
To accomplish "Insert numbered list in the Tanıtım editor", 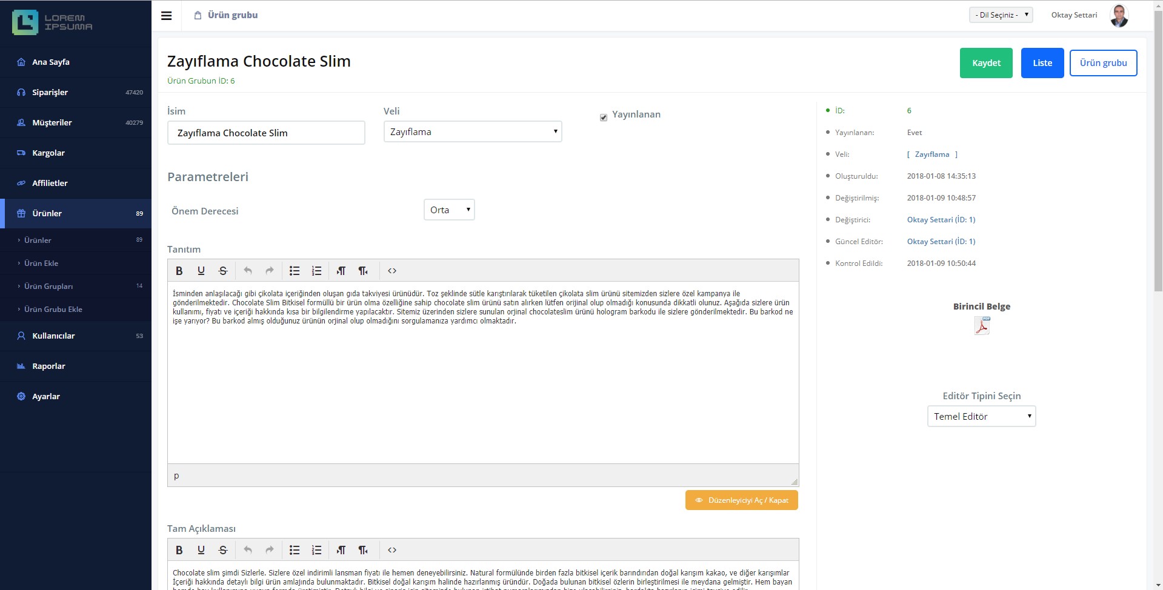I will (x=316, y=271).
